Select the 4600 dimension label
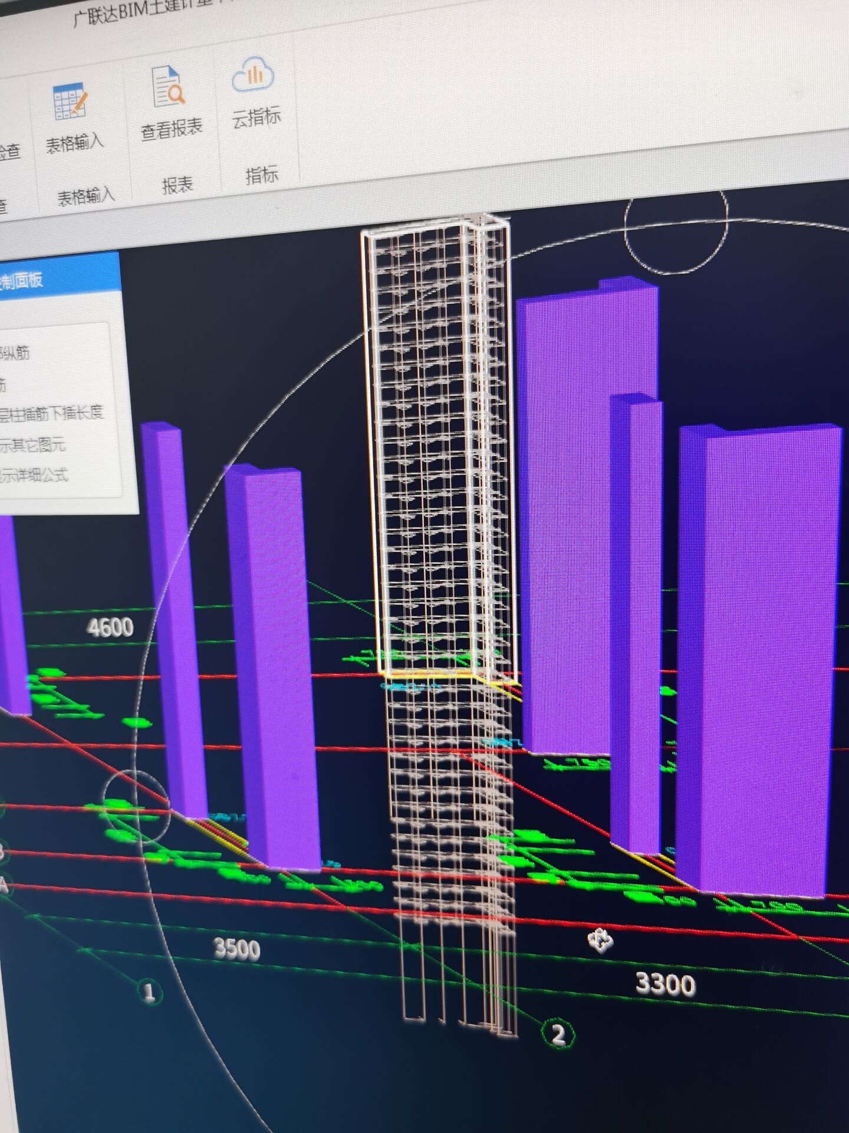This screenshot has height=1133, width=849. [110, 627]
